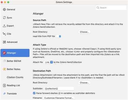
Task: Focus the settings Search field
Action: click(111, 8)
